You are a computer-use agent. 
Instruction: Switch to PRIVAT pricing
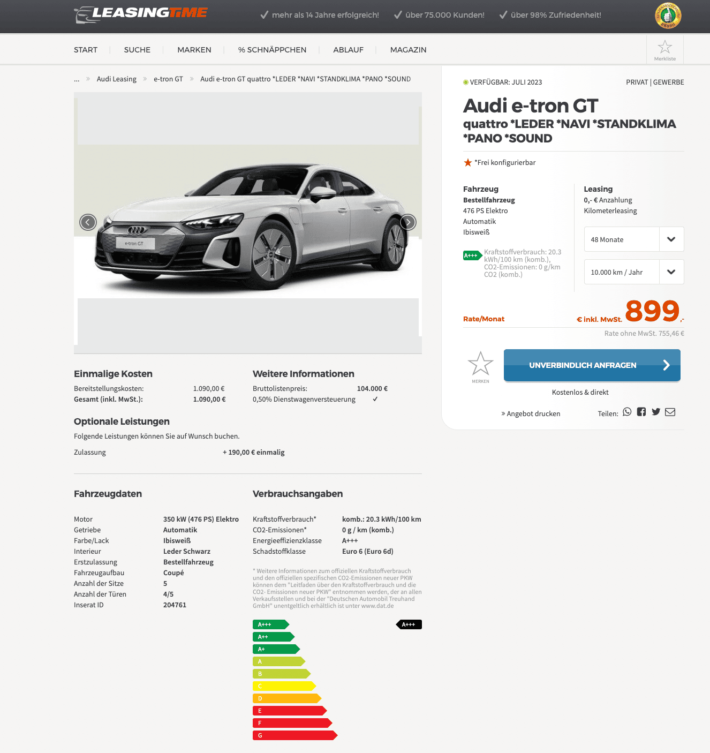637,82
